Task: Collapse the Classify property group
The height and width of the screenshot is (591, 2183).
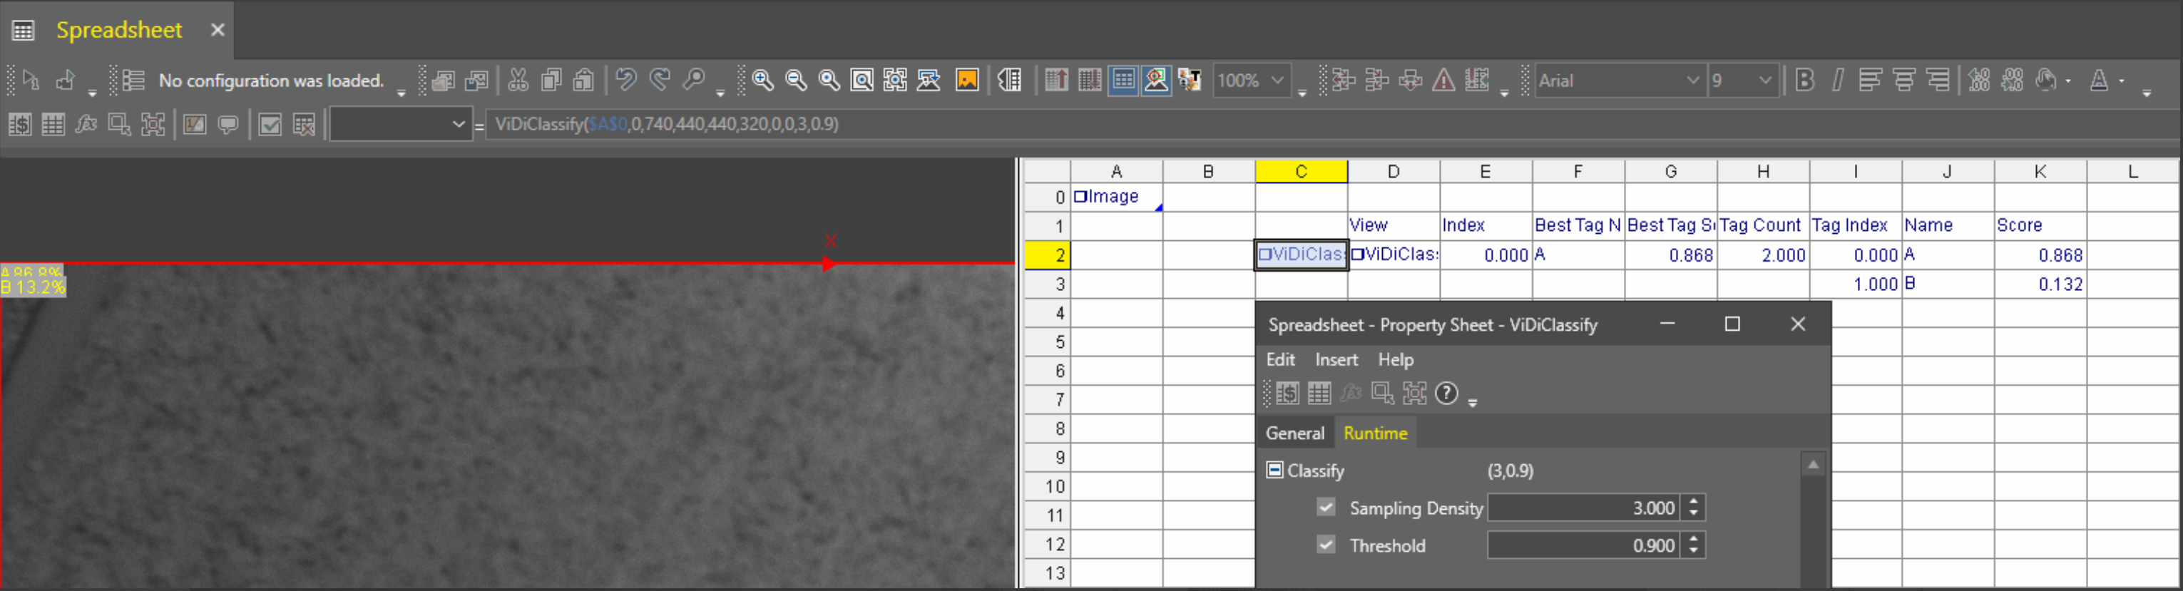Action: click(x=1274, y=470)
